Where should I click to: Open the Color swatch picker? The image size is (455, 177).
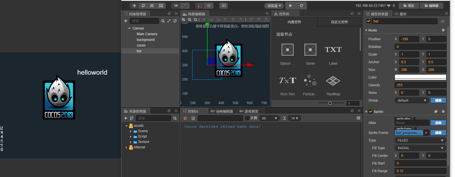[x=420, y=77]
